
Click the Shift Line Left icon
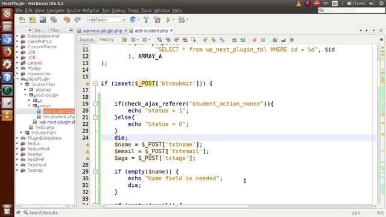click(234, 40)
